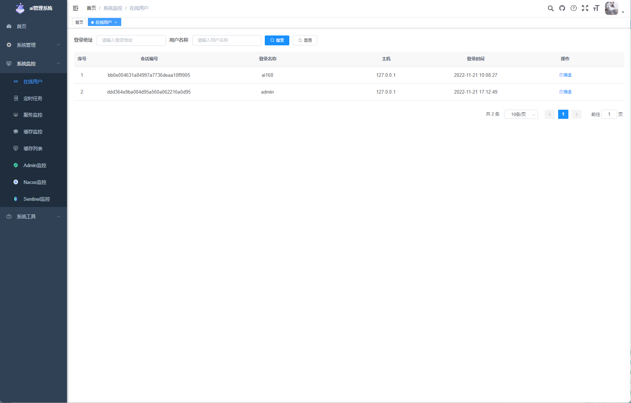Click the 会话编号 column header
This screenshot has height=403, width=631.
coord(149,59)
